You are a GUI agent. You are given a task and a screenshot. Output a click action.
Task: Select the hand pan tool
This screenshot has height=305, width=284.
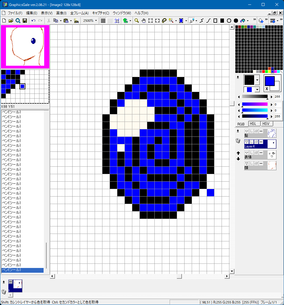tap(143, 21)
